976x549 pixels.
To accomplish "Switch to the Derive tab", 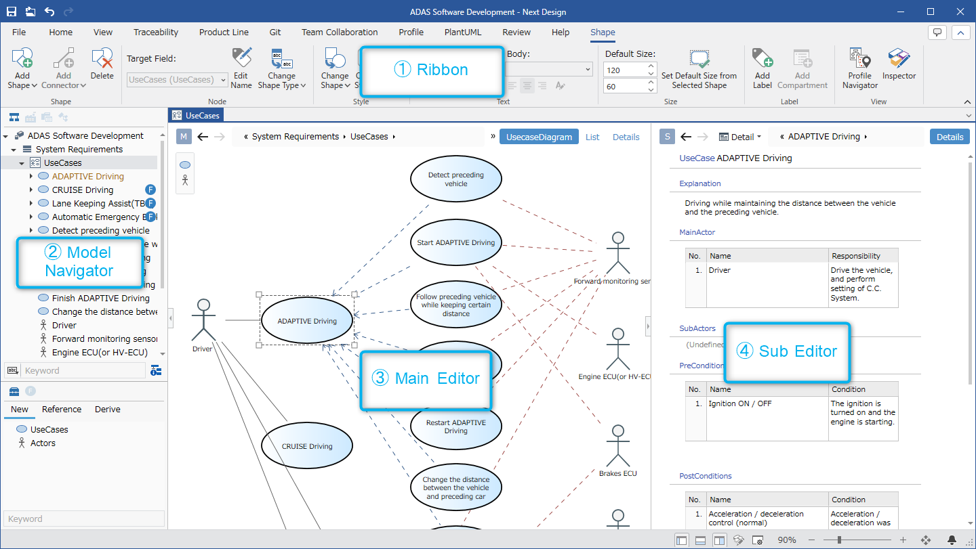I will 108,410.
